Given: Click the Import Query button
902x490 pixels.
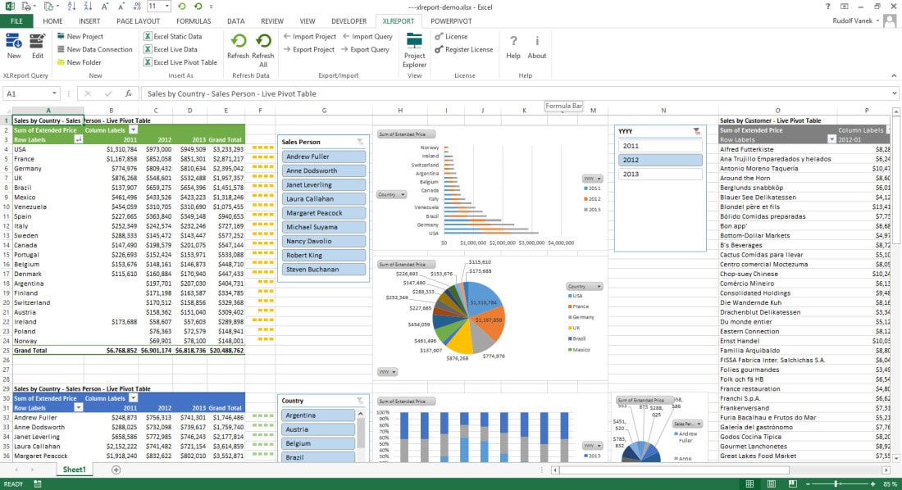Looking at the screenshot, I should click(367, 36).
